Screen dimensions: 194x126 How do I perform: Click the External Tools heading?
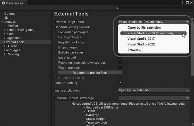point(71,14)
